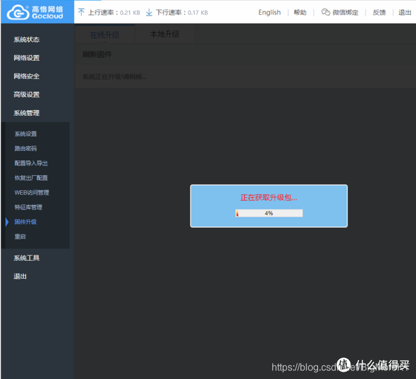Click the upload rate arrow icon

pos(81,12)
